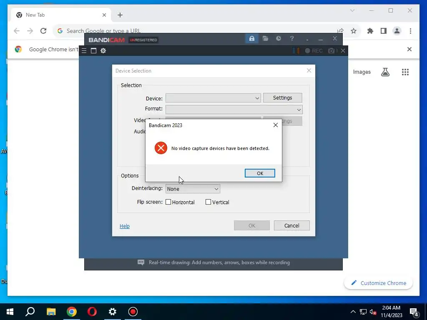Switch to Bandicam in the taskbar
Image resolution: width=427 pixels, height=320 pixels.
click(x=133, y=312)
